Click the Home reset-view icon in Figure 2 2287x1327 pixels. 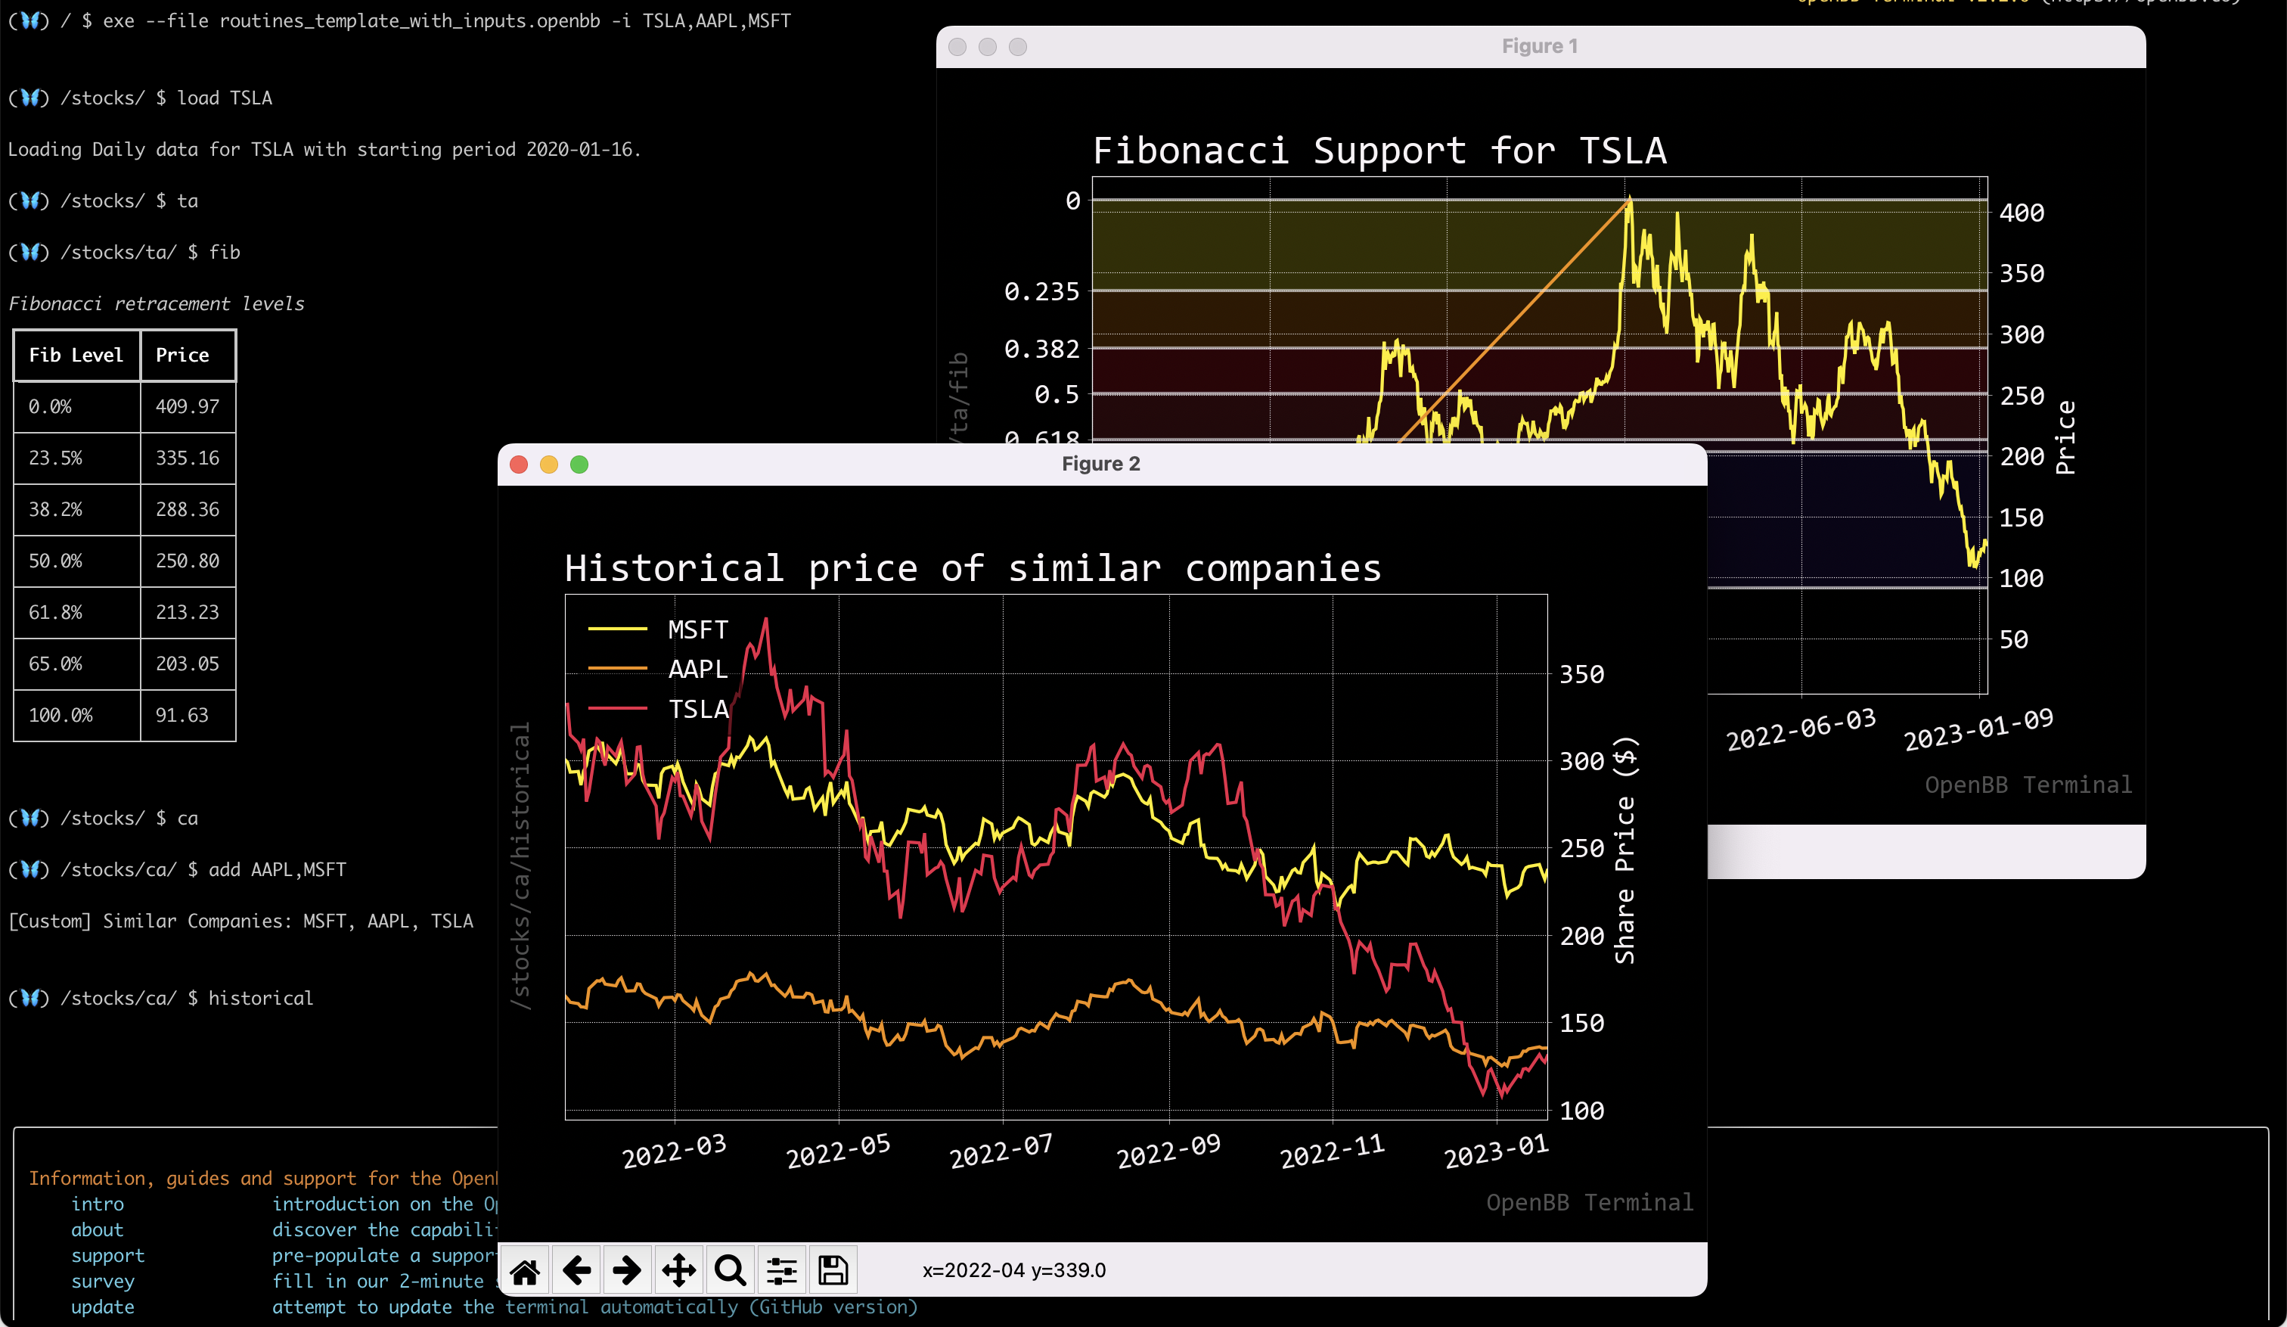525,1271
